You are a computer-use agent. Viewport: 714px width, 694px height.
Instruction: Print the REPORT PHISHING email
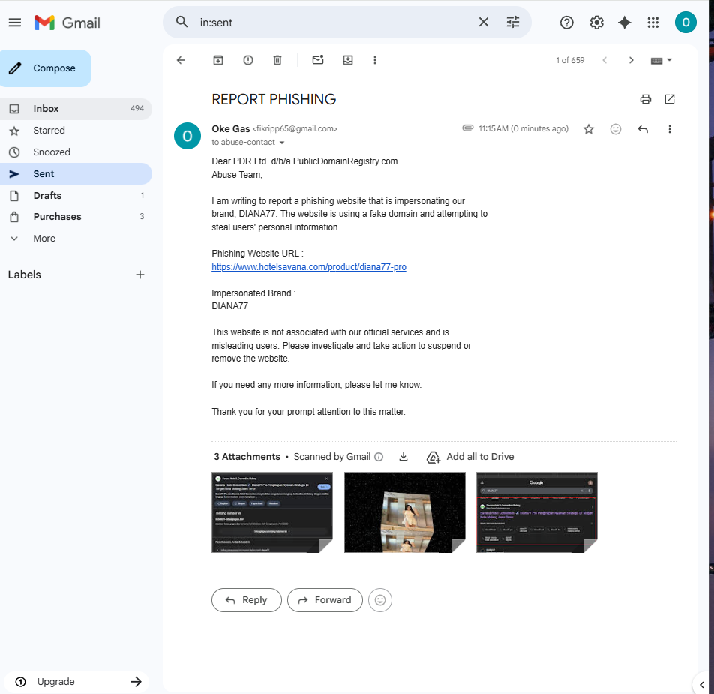pos(645,99)
